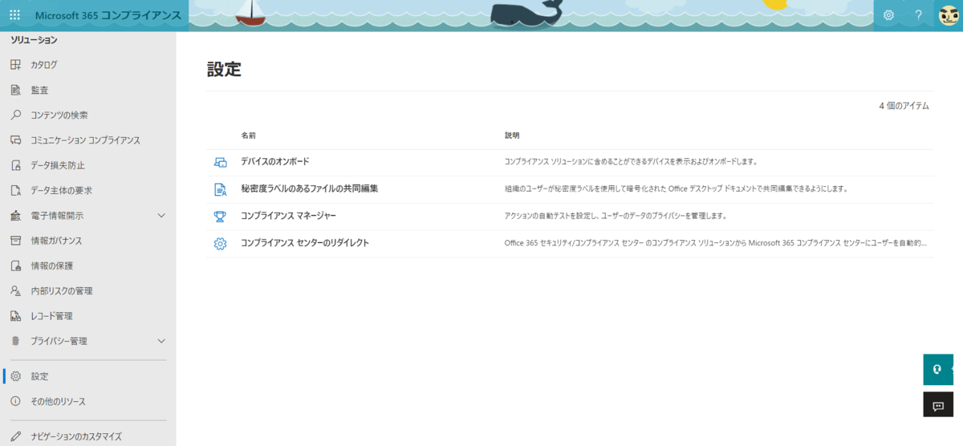Click description 組織のユーザーが秘密度ラベルを使用して
963x446 pixels.
point(676,189)
